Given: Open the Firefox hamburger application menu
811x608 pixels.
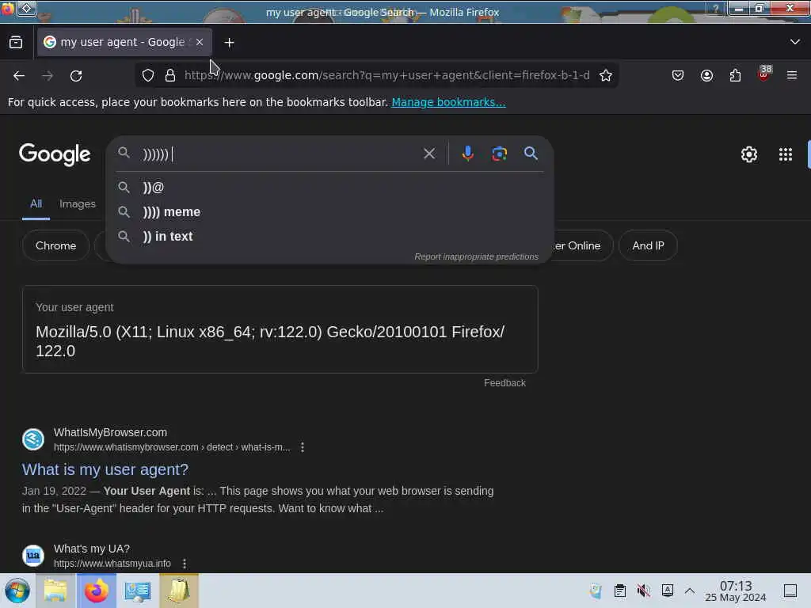Looking at the screenshot, I should (x=792, y=75).
